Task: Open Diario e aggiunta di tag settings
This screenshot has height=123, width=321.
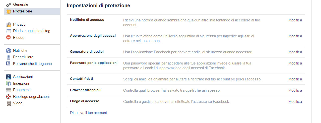Action: tap(32, 31)
